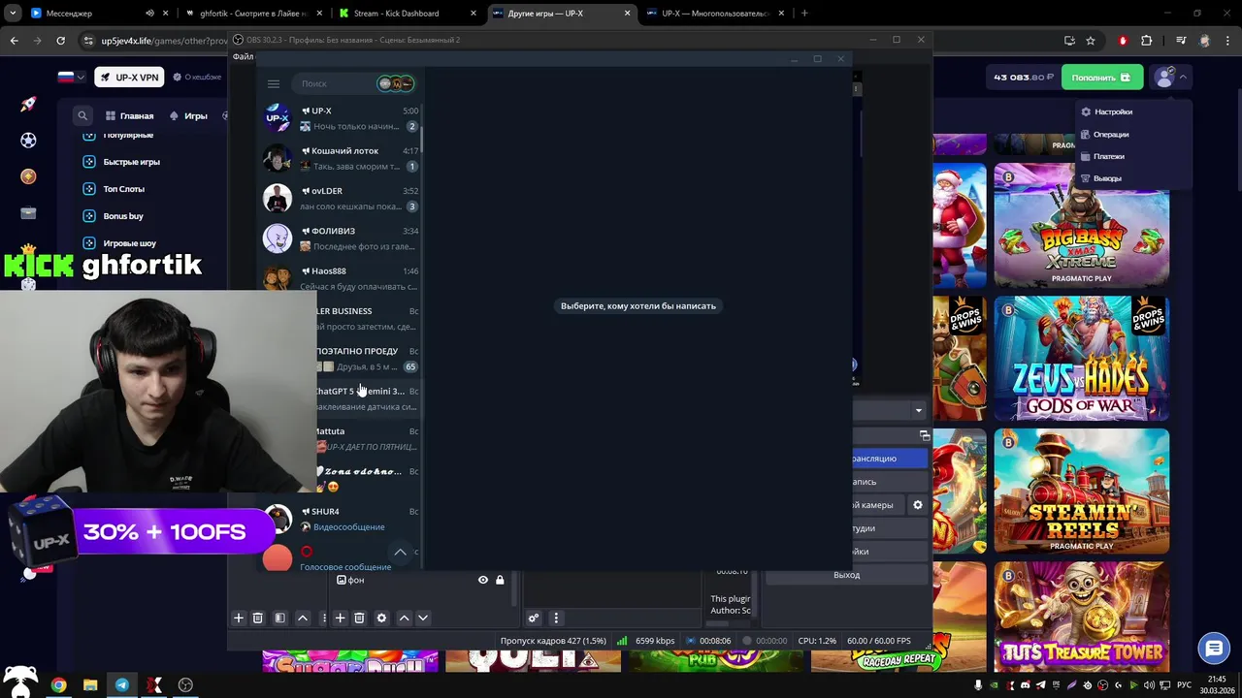Open the media control icon in Chrome toolbar
The height and width of the screenshot is (698, 1242).
coord(1181,41)
